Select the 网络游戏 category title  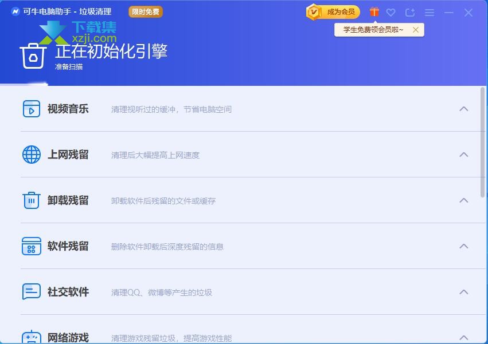coord(68,338)
